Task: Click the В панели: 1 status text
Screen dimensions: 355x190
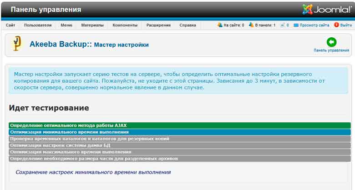Action: tap(265, 25)
